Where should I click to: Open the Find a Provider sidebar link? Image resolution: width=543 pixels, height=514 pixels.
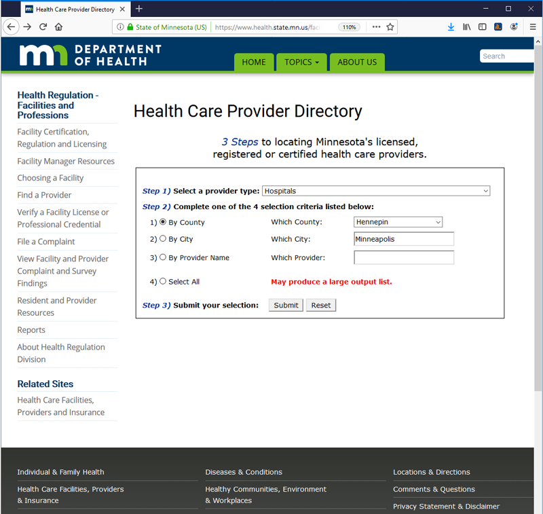[44, 195]
